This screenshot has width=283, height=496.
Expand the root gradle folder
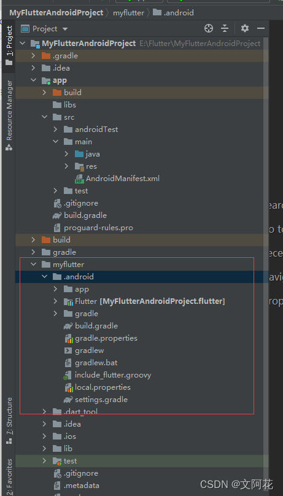[34, 252]
